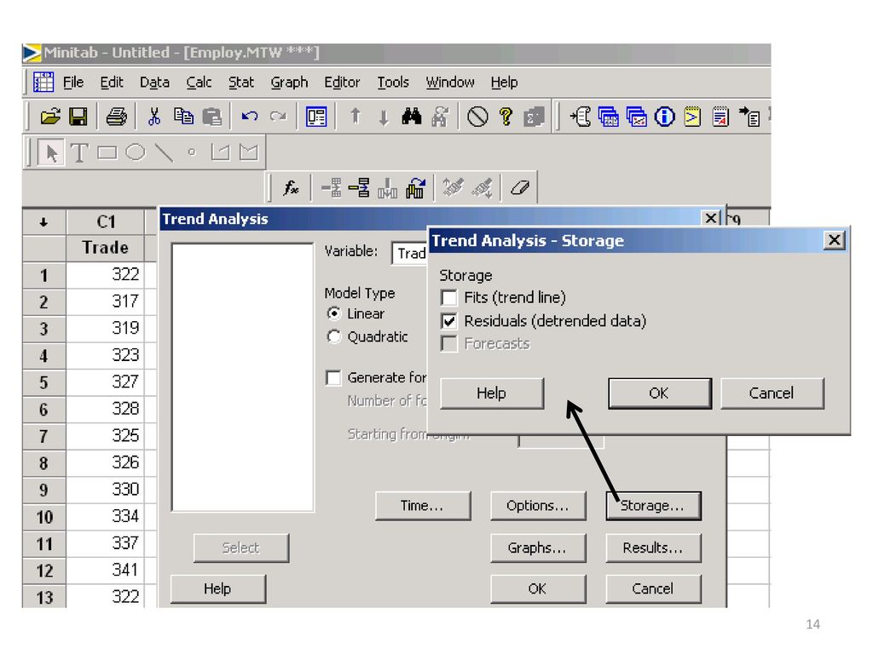Click the cell with value 334
The height and width of the screenshot is (654, 873).
[x=105, y=517]
